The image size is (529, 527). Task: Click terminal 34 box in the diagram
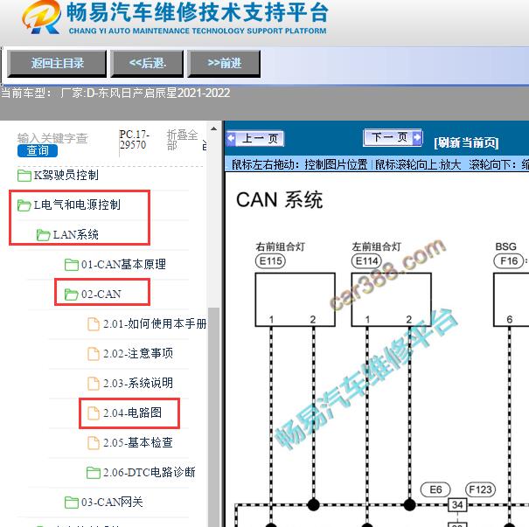click(x=457, y=505)
